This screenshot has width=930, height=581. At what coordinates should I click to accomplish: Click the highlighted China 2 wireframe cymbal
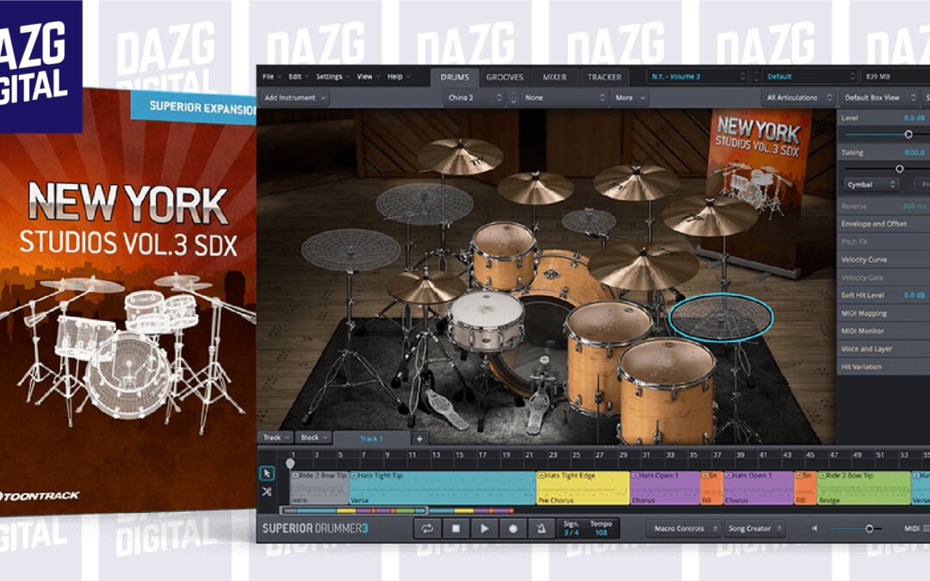click(x=721, y=317)
